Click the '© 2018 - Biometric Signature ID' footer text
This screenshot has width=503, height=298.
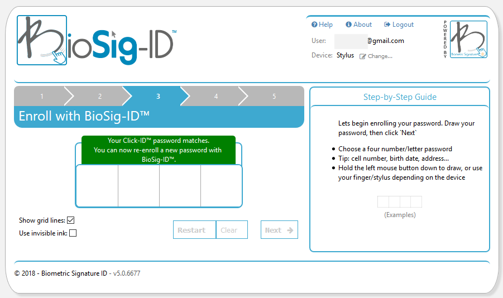pyautogui.click(x=61, y=273)
